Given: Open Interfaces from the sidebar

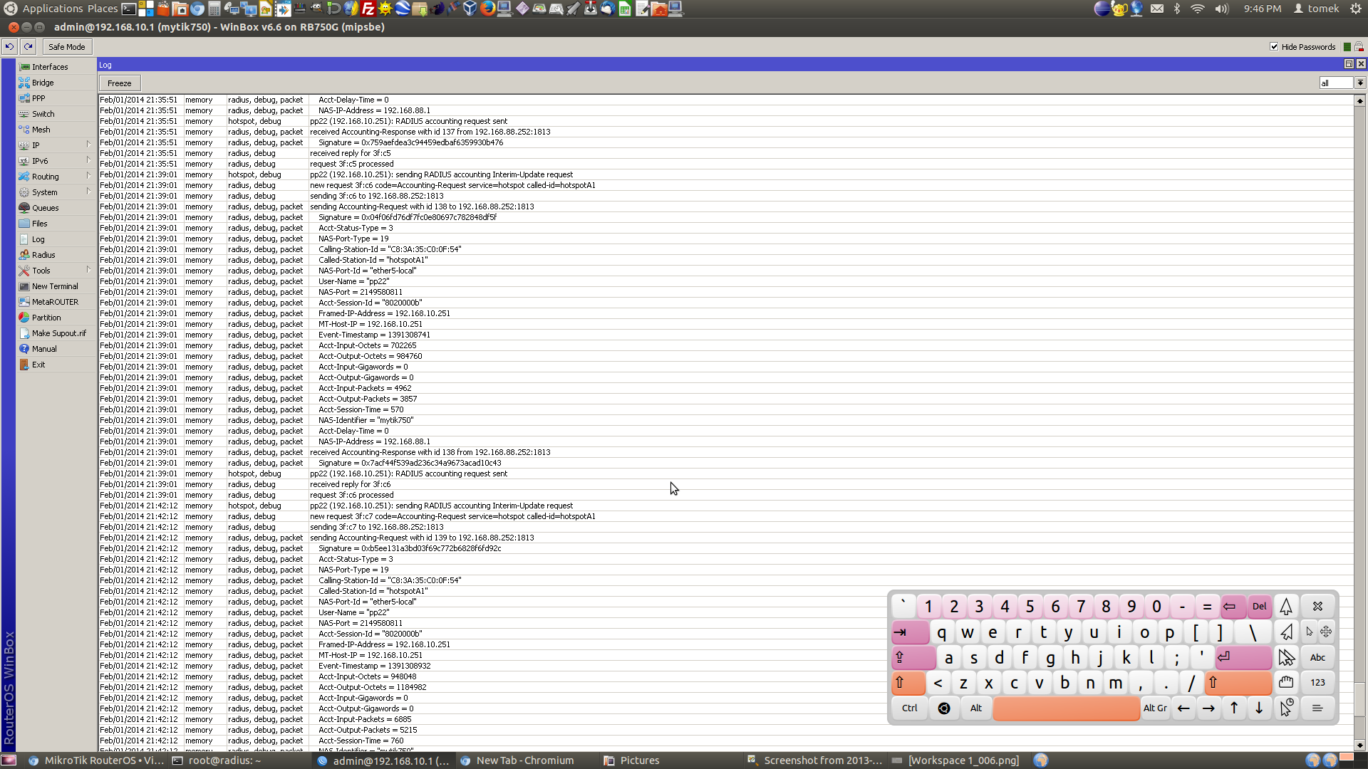Looking at the screenshot, I should (49, 67).
